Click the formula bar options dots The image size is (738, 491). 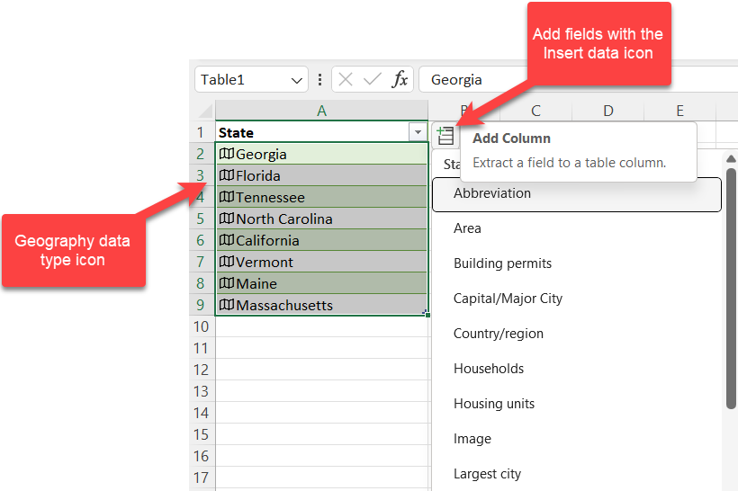pos(320,79)
